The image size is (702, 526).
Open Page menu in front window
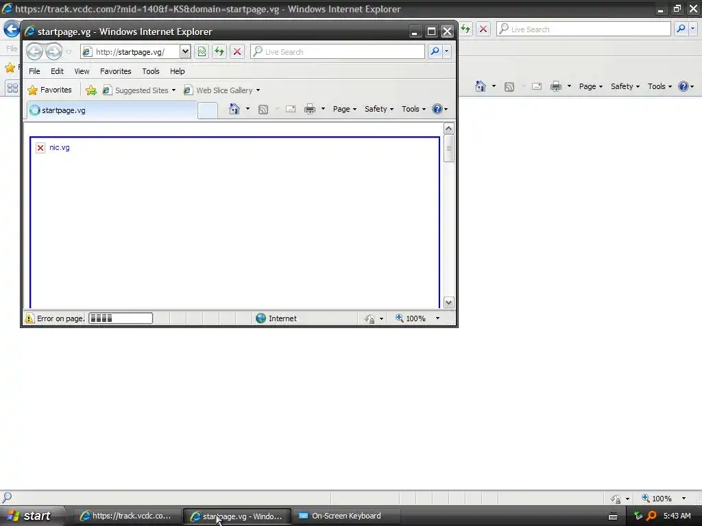[x=345, y=109]
